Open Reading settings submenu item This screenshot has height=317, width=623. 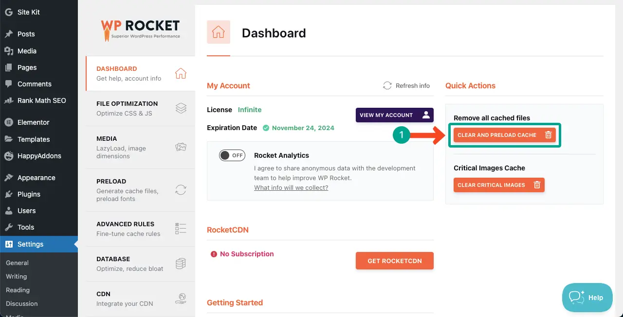[18, 290]
